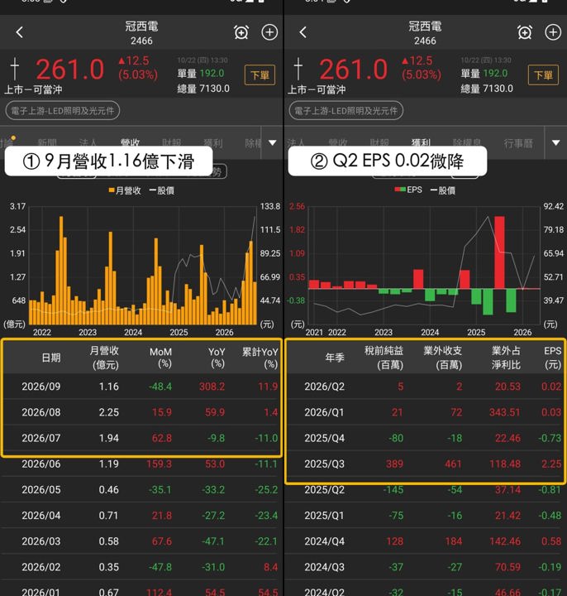Set price alert in left screen
This screenshot has width=567, height=596.
[241, 32]
